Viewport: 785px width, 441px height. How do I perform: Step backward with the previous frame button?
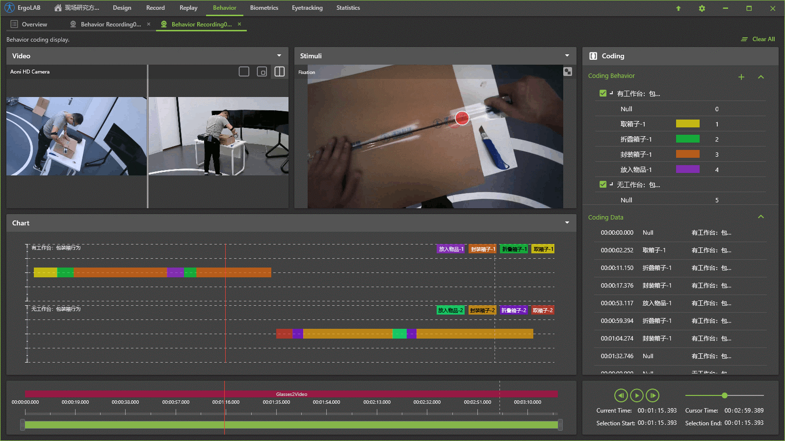pyautogui.click(x=621, y=395)
